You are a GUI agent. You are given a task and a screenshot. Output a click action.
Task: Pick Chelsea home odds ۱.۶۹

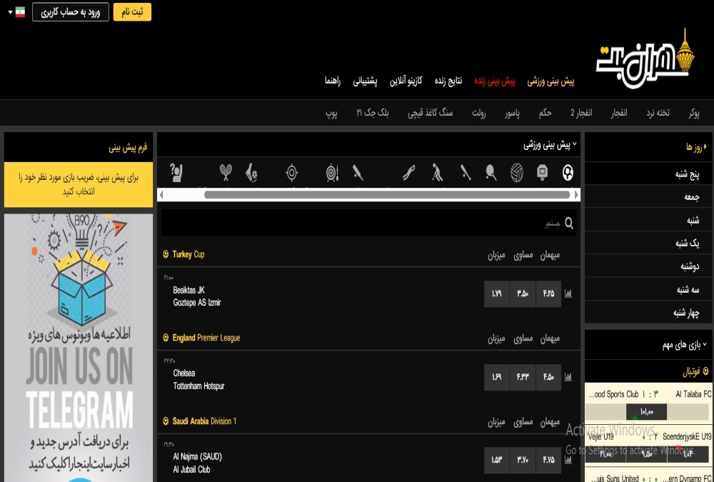(x=496, y=377)
